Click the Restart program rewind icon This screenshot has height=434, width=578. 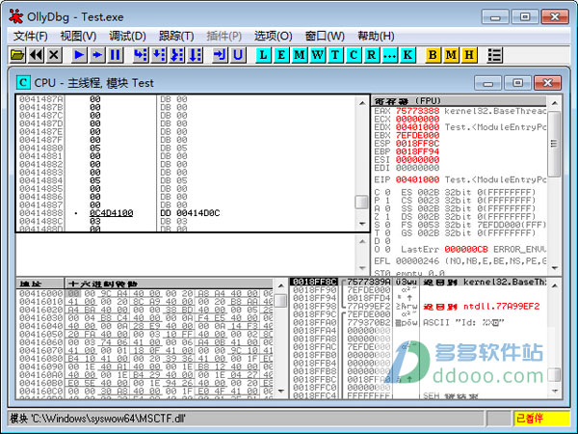(36, 55)
